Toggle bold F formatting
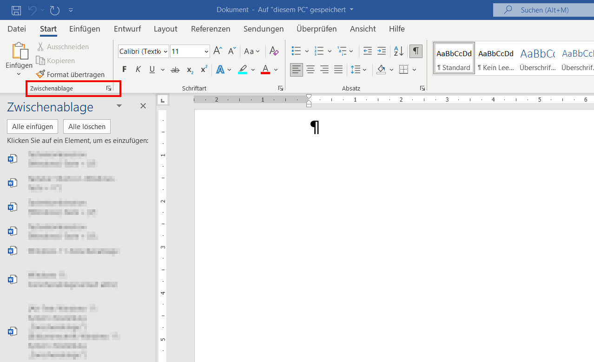Screen dimensions: 594x362 pyautogui.click(x=124, y=70)
